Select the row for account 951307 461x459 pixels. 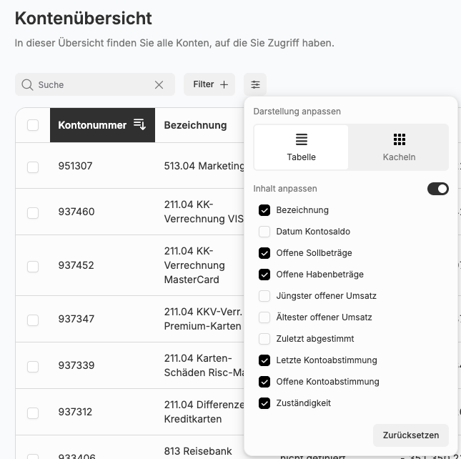click(x=33, y=167)
